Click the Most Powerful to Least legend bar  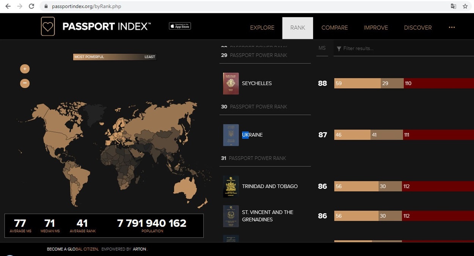coord(115,57)
